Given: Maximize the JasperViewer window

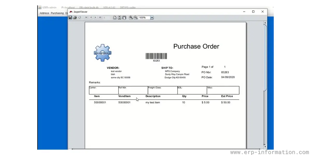Looking at the screenshot, I should coord(253,12).
